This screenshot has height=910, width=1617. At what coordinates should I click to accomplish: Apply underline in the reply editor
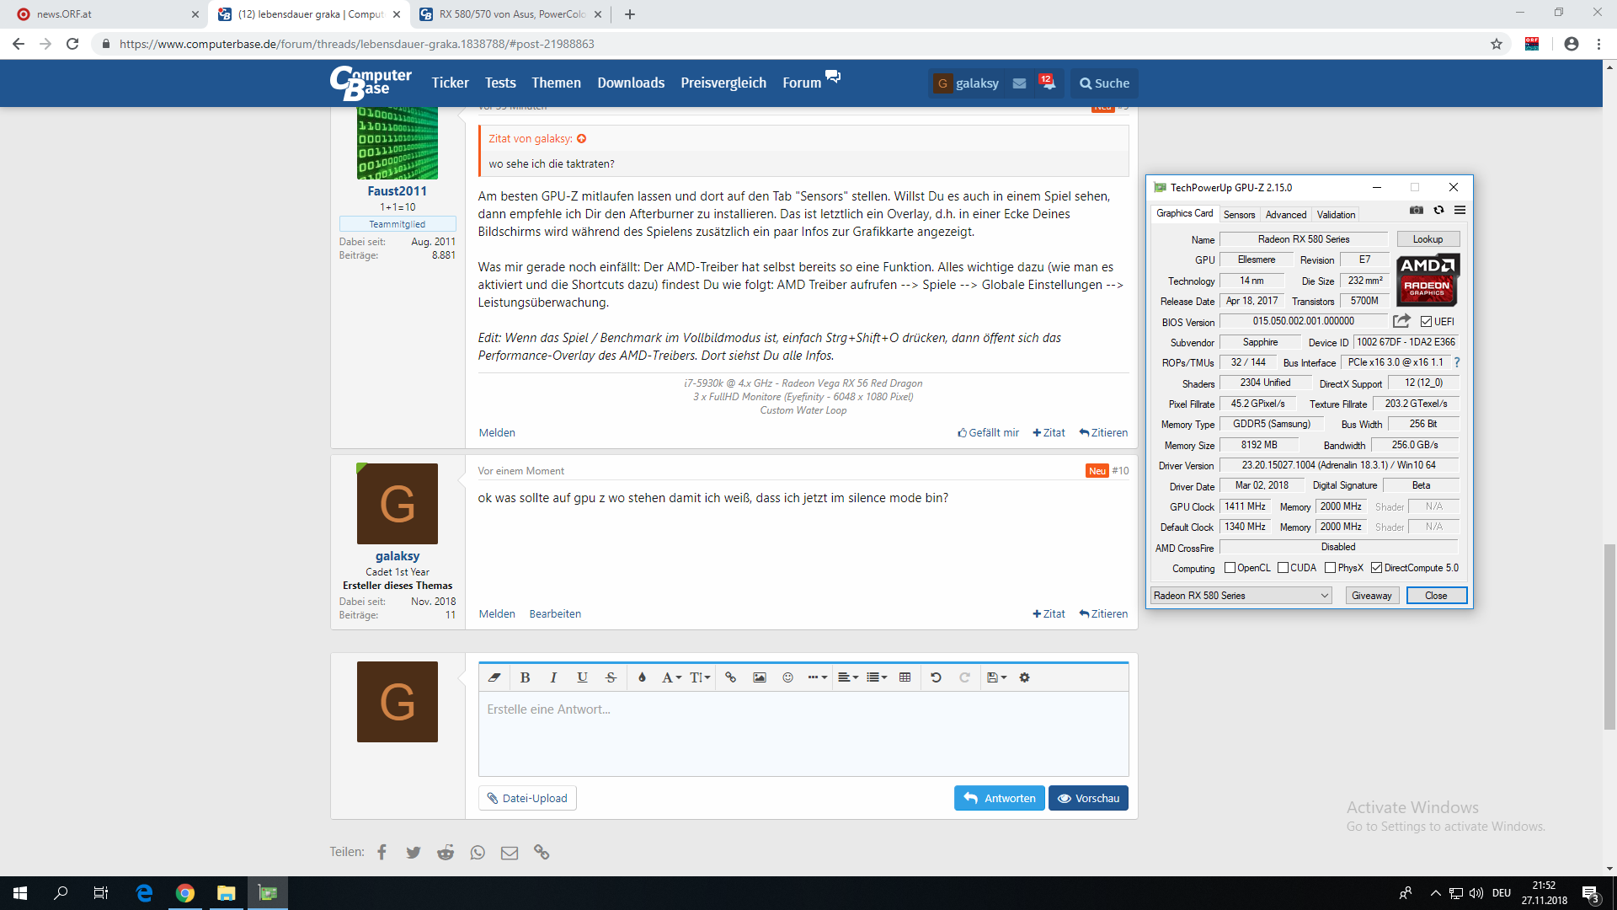(582, 677)
